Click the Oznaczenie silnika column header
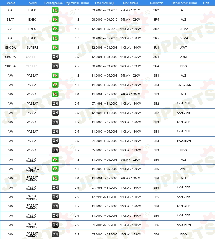Viewport: 215px width, 239px height. (184, 3)
